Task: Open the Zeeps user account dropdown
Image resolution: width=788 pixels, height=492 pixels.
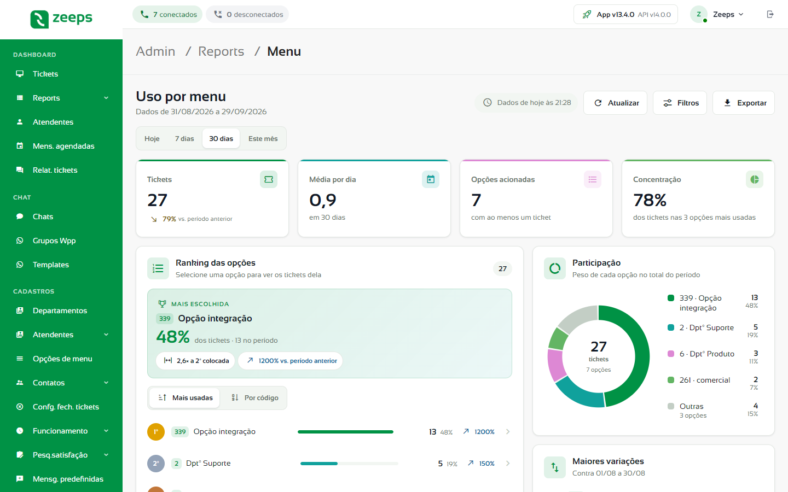Action: coord(718,14)
